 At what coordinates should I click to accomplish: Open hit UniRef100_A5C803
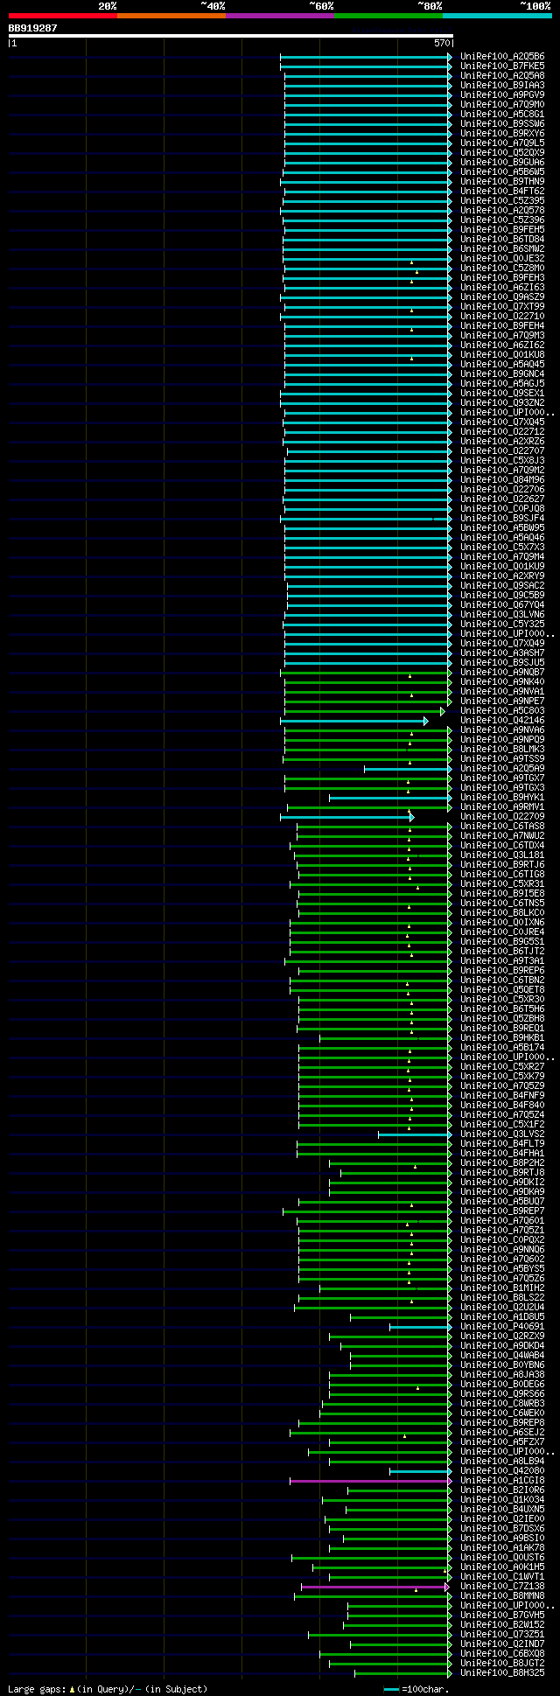pos(502,711)
